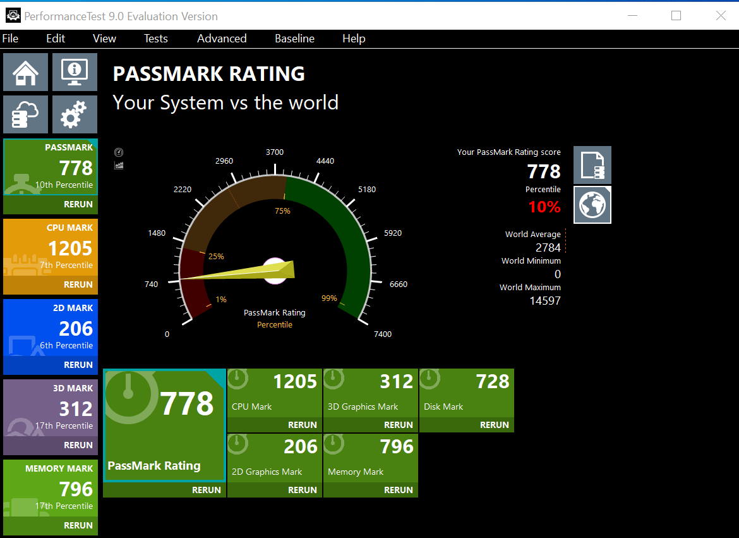The height and width of the screenshot is (538, 739).
Task: Select the 3D MARK 312 sidebar tile
Action: click(51, 407)
